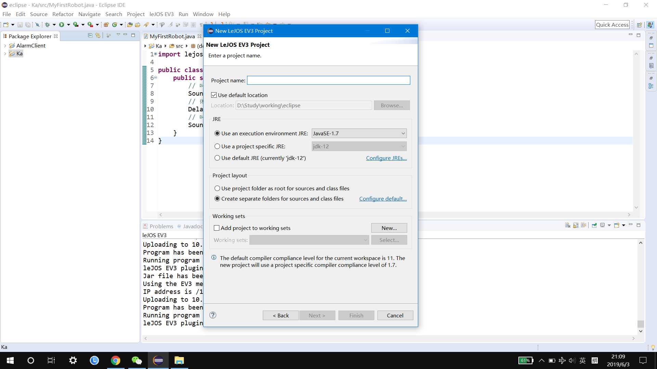Open the Open Console dropdown arrow
Screen dimensions: 657x369
[623, 225]
